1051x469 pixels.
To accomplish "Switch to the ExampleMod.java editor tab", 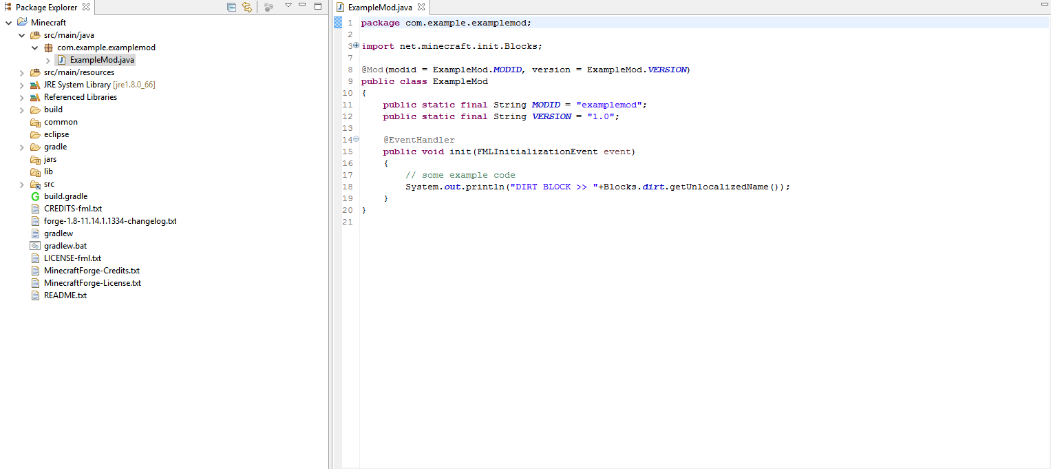I will point(381,7).
